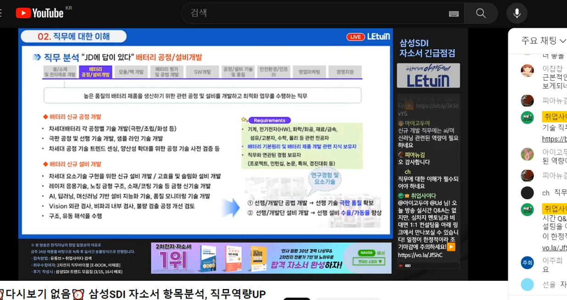Select the 이챱챱 username in chat
The width and height of the screenshot is (567, 300).
(x=552, y=68)
